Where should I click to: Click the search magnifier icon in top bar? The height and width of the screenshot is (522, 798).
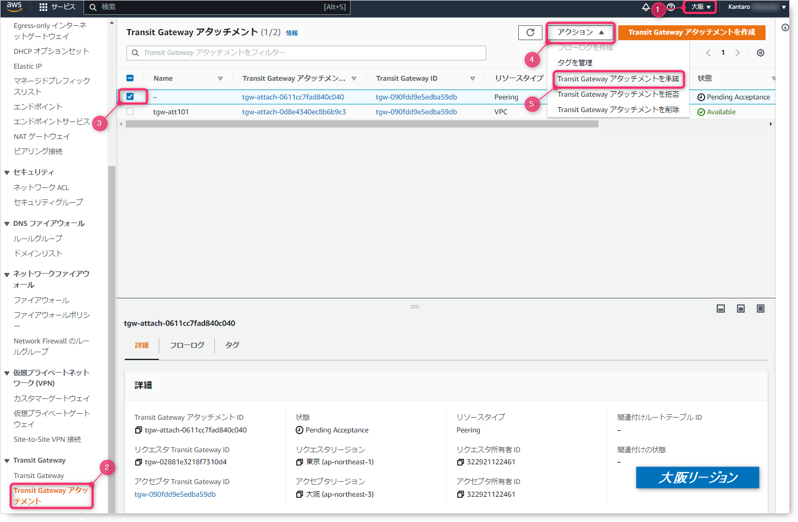[93, 7]
